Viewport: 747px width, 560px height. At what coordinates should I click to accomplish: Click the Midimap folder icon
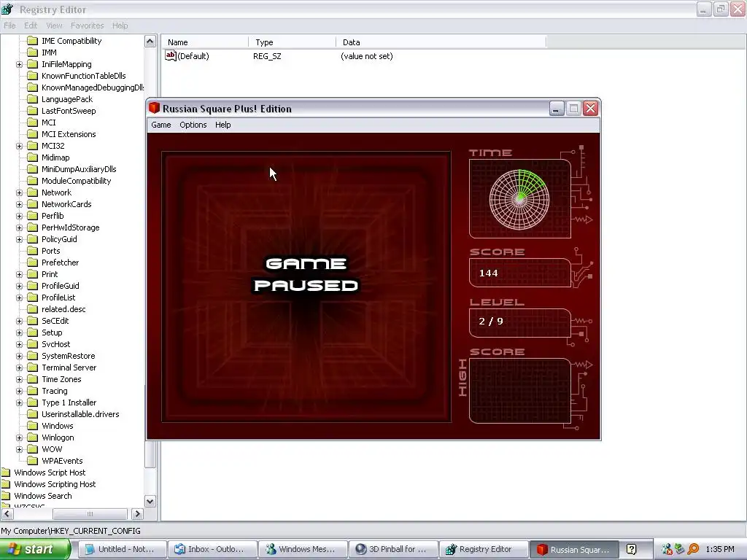click(x=32, y=157)
